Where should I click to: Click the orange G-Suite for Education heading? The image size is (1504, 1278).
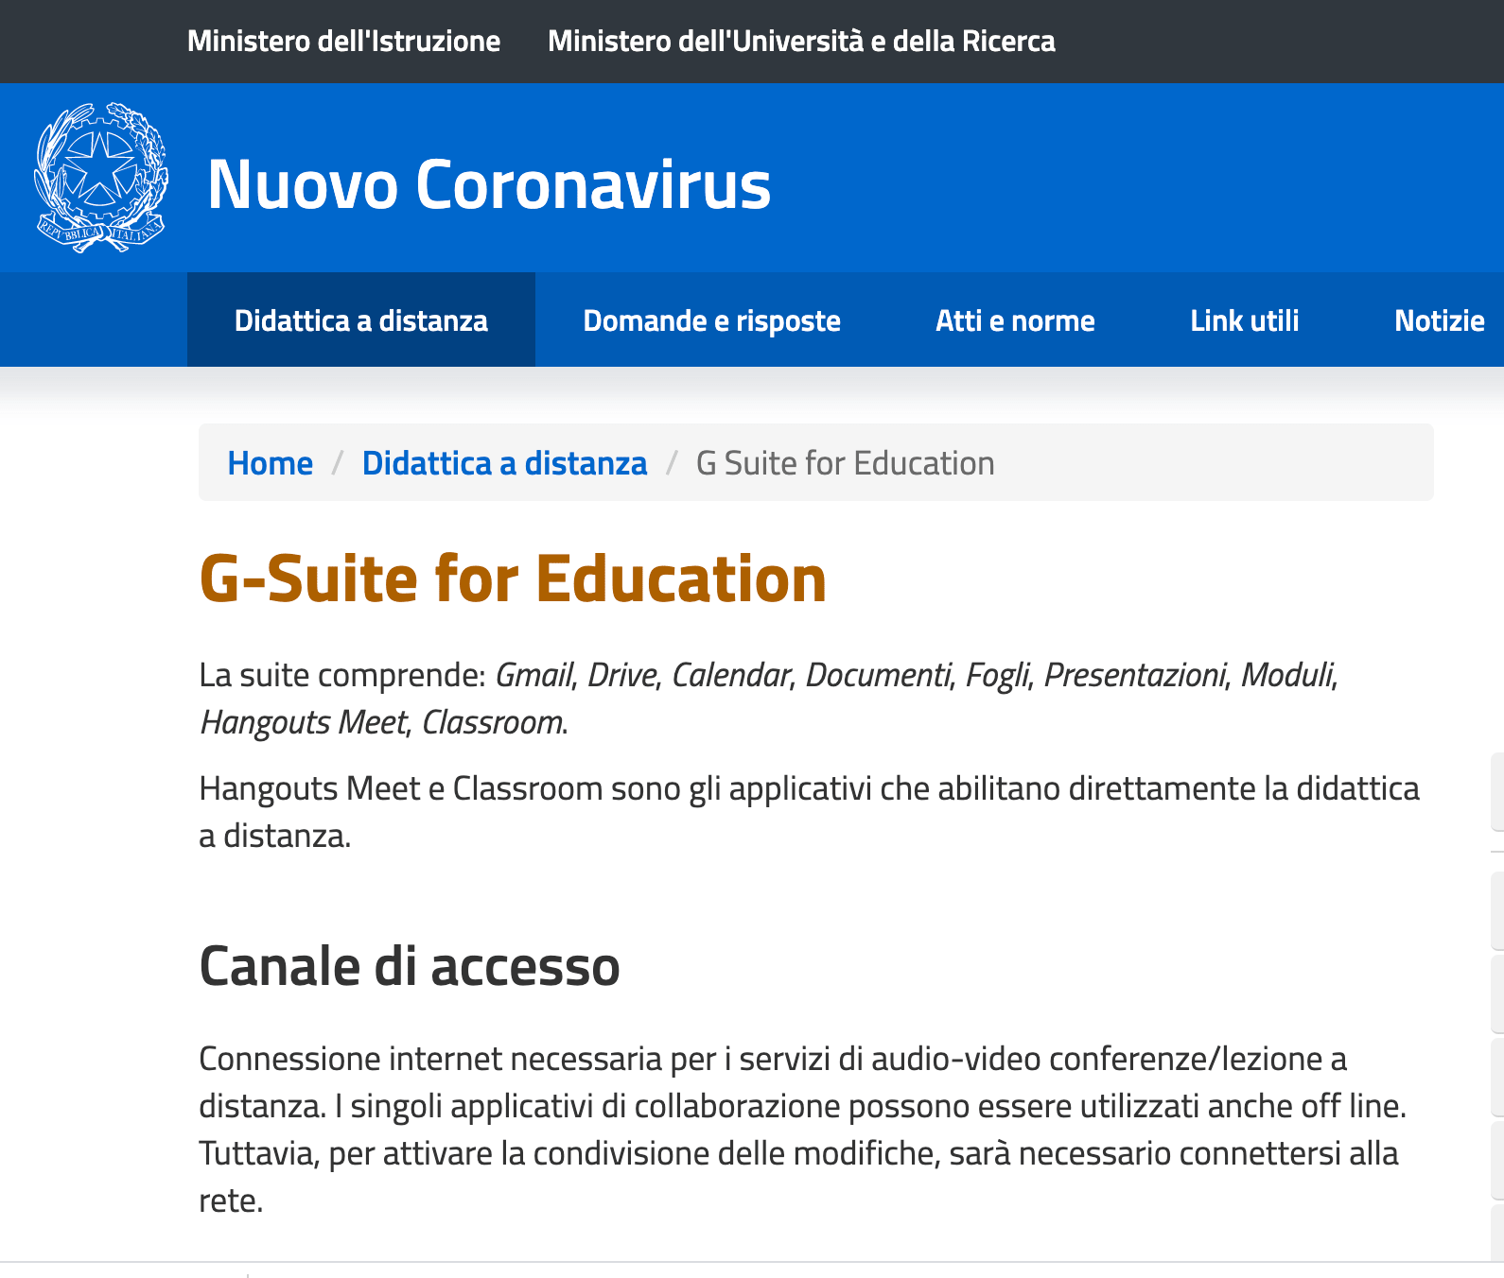point(513,579)
